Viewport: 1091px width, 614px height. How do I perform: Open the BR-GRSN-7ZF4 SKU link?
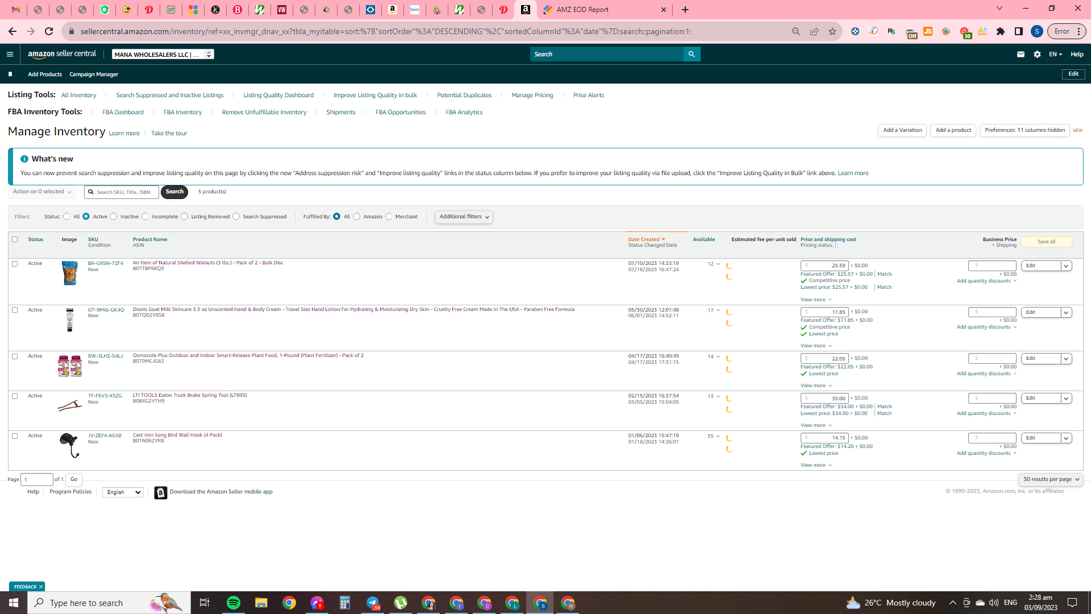(x=106, y=264)
